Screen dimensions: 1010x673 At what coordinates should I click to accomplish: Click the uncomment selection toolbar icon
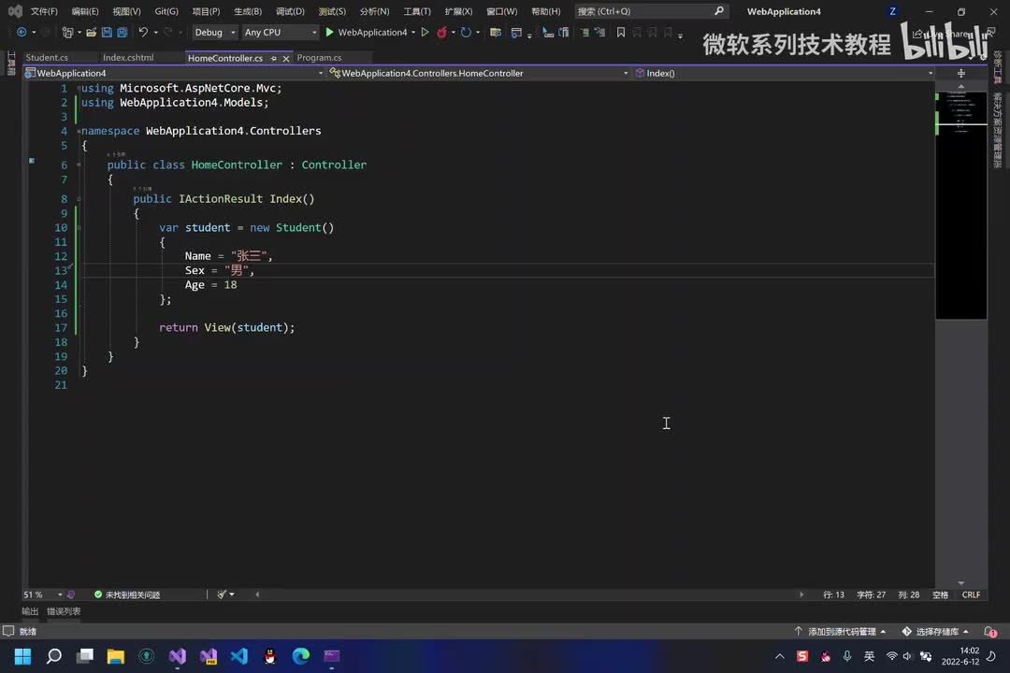(x=599, y=32)
